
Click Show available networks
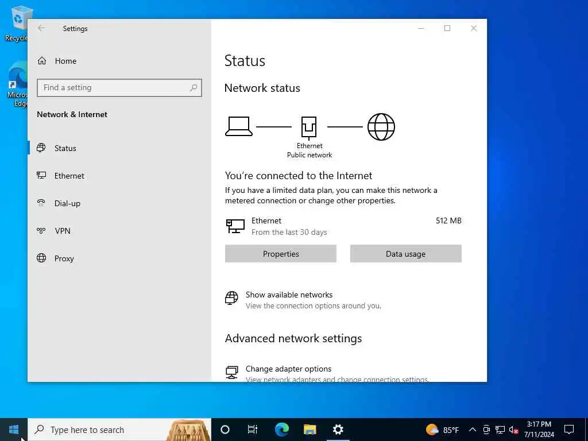pyautogui.click(x=289, y=295)
